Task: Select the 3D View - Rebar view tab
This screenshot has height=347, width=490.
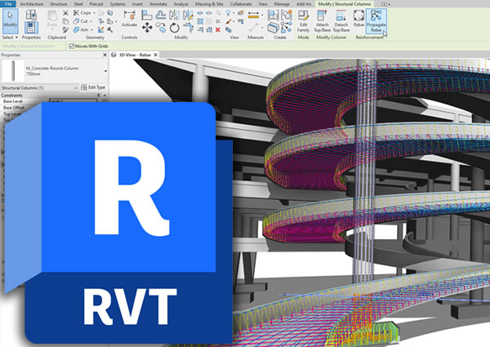Action: pyautogui.click(x=135, y=55)
